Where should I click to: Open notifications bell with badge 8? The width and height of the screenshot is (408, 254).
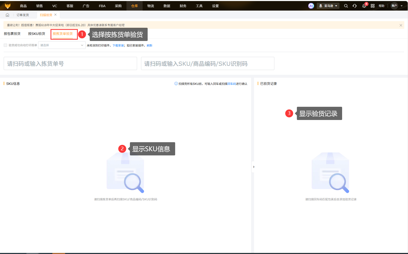click(x=364, y=6)
